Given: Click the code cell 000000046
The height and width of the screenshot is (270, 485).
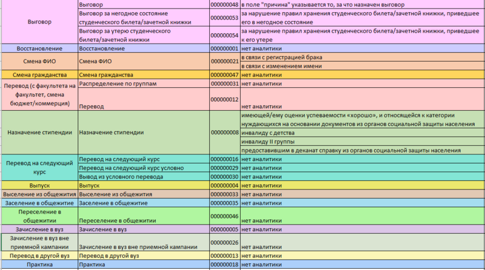Looking at the screenshot, I should [223, 216].
